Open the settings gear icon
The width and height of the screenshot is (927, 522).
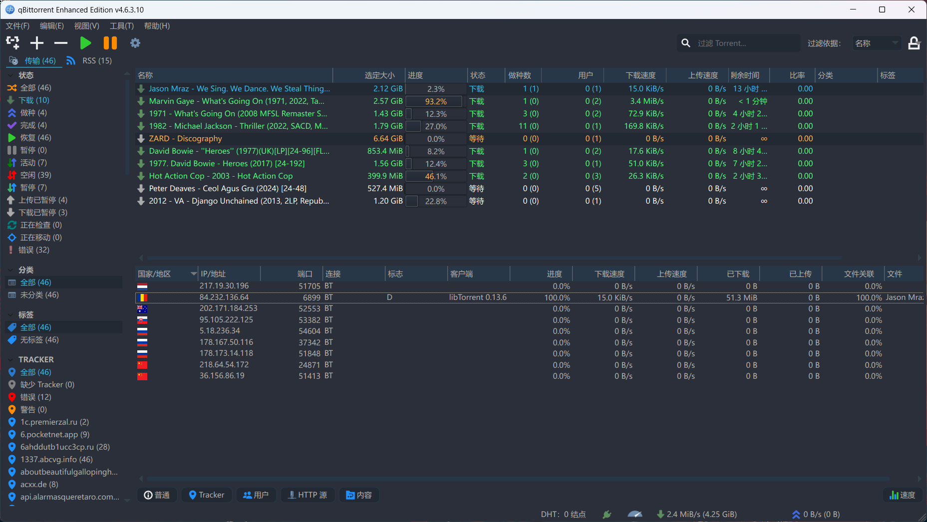(x=135, y=43)
